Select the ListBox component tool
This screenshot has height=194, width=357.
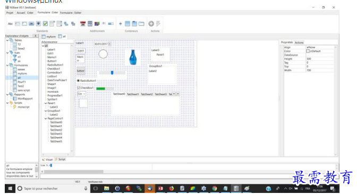[59, 24]
